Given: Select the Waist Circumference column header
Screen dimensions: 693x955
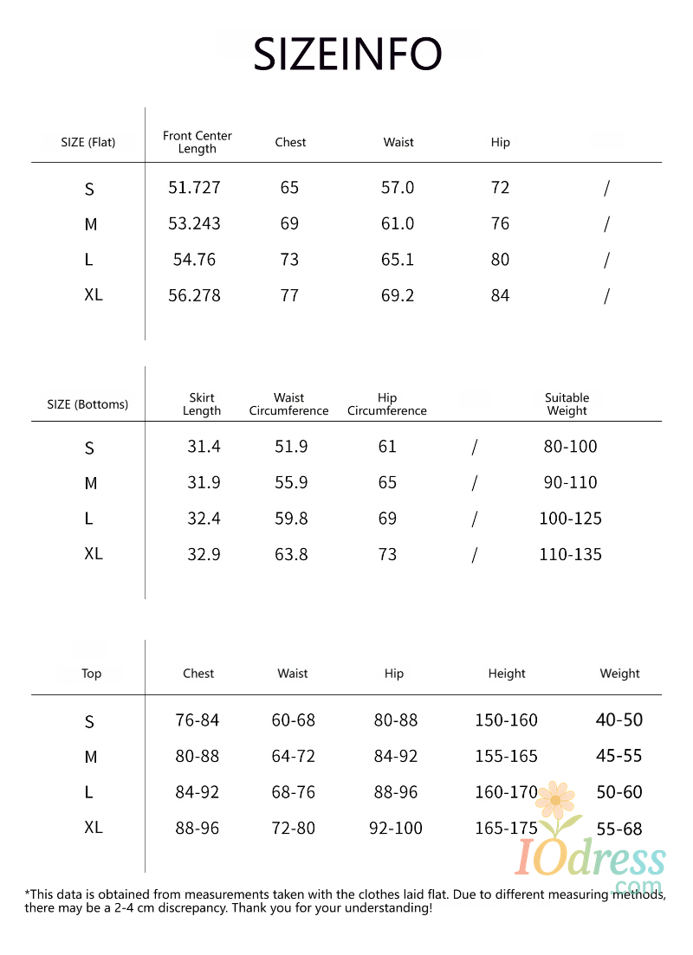Looking at the screenshot, I should (289, 404).
